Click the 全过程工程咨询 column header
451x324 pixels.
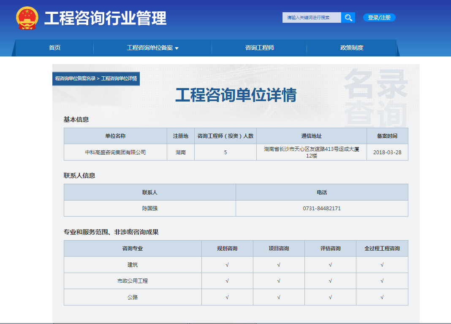click(382, 249)
